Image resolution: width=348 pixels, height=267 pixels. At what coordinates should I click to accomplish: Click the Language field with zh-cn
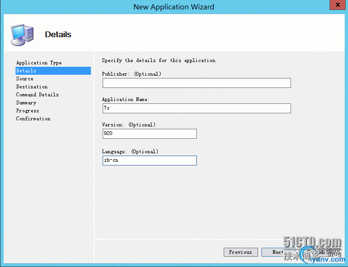pyautogui.click(x=150, y=160)
